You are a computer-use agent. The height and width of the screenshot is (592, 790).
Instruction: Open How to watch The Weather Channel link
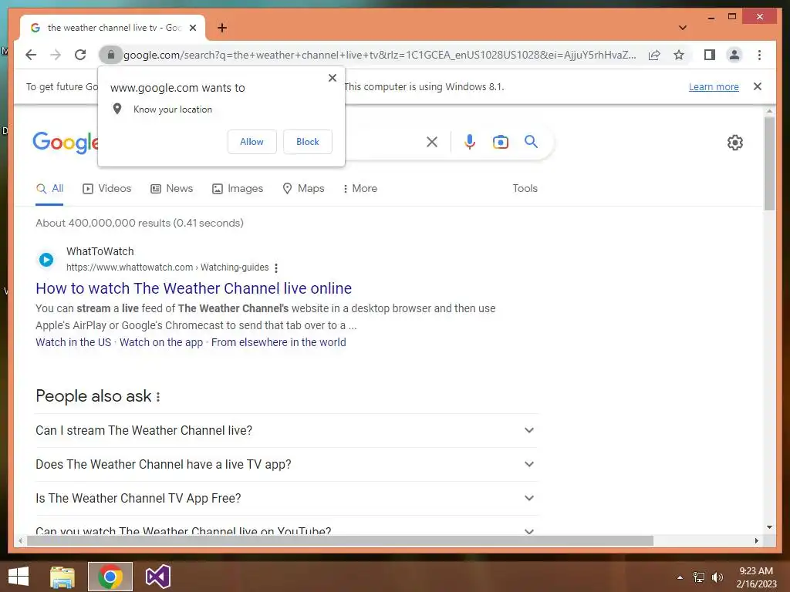(x=194, y=288)
